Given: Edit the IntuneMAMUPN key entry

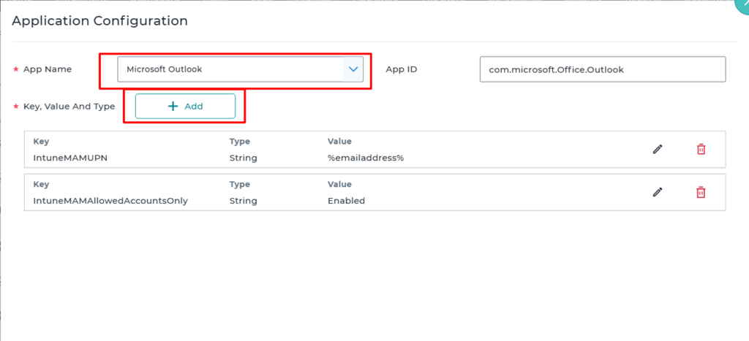Looking at the screenshot, I should tap(658, 149).
